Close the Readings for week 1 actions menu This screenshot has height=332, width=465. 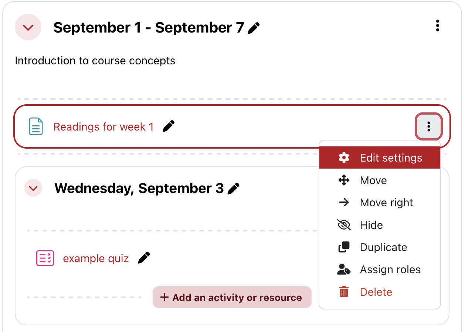pos(429,127)
